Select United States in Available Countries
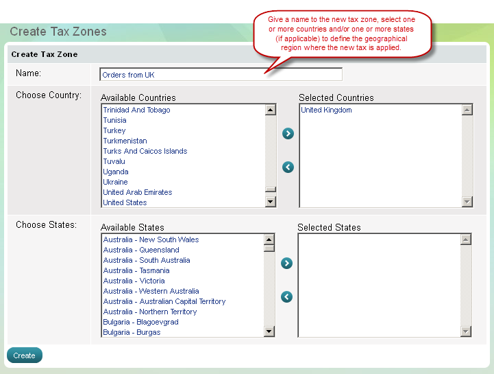494x374 pixels. pos(125,202)
